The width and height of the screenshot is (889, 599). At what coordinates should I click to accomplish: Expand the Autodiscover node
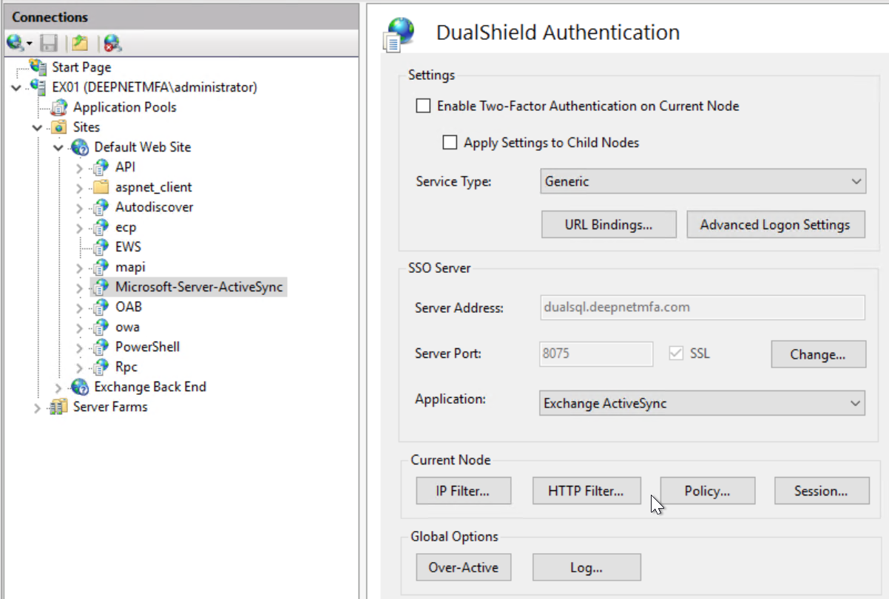80,208
